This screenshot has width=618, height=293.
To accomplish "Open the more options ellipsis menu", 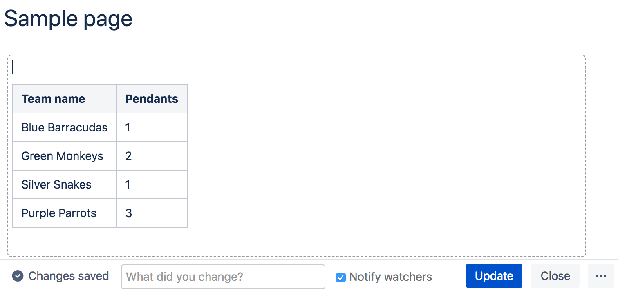I will click(600, 276).
